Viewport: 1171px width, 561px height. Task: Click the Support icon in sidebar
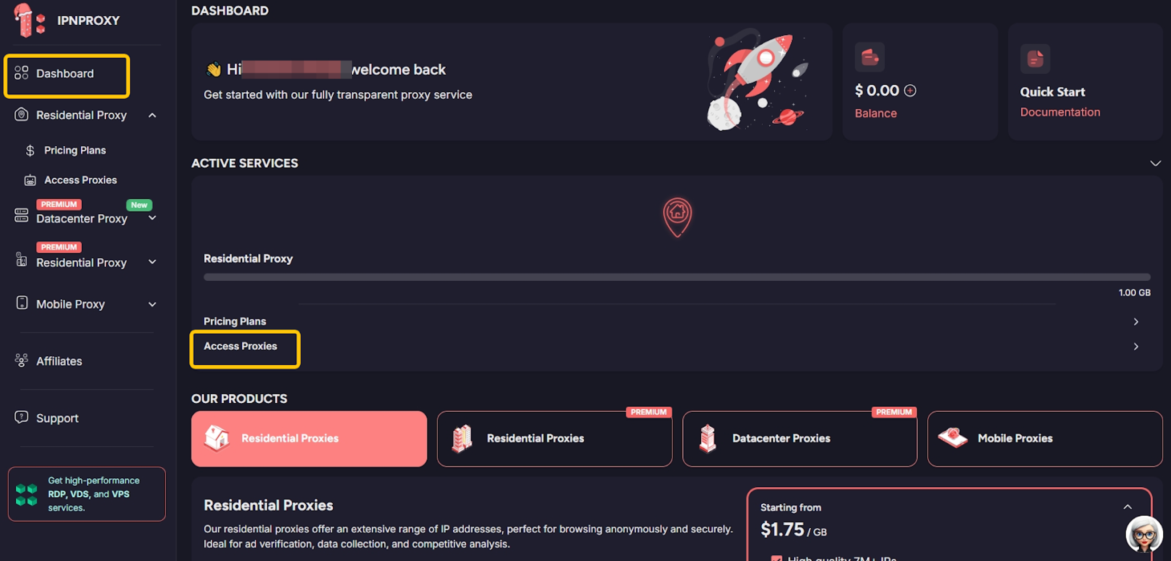21,417
